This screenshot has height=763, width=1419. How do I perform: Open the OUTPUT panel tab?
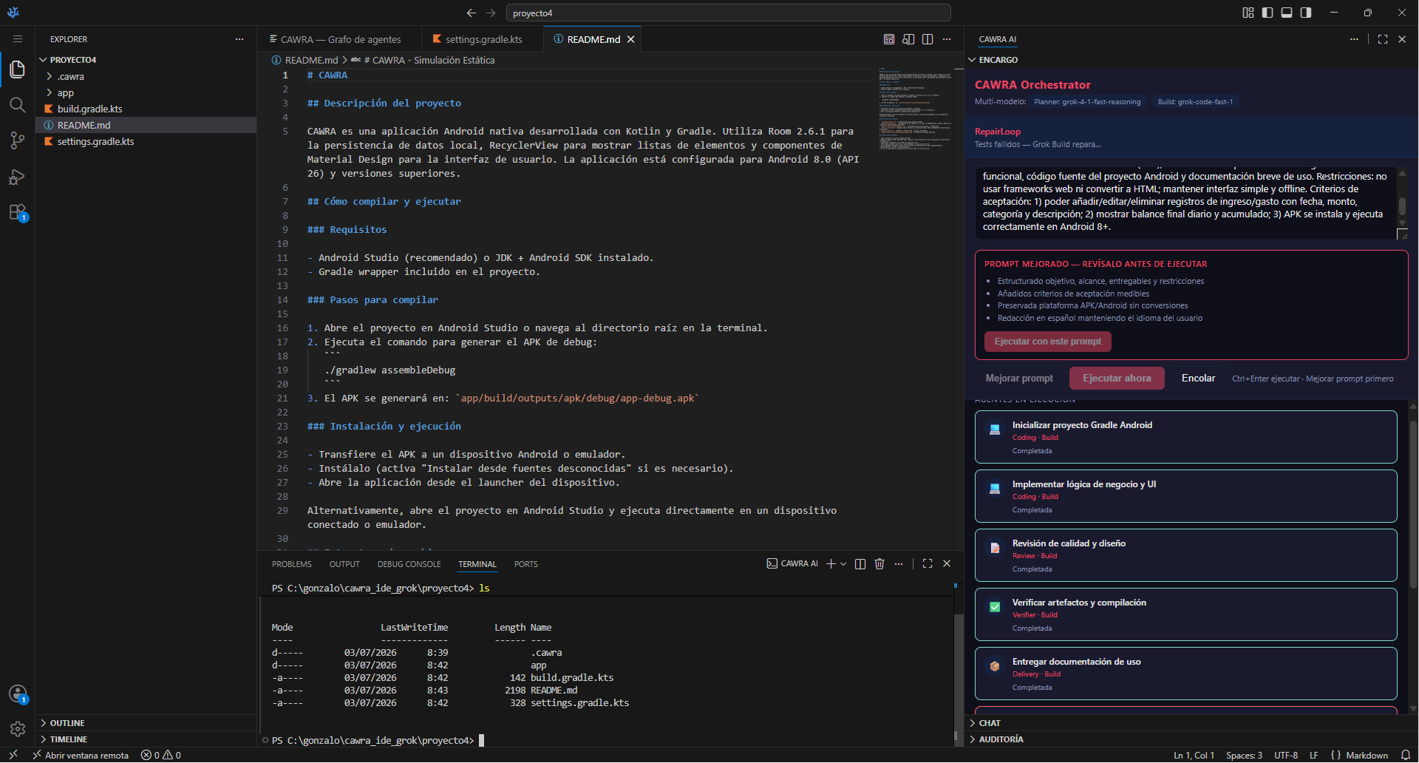click(x=344, y=564)
